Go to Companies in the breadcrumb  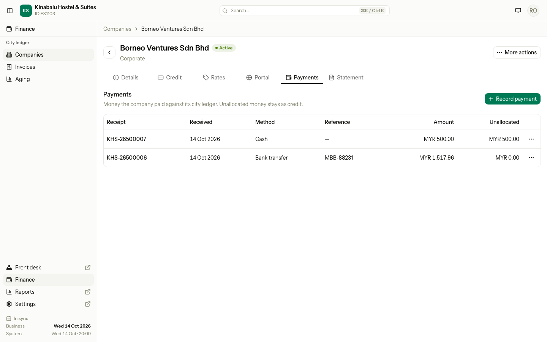pyautogui.click(x=117, y=29)
